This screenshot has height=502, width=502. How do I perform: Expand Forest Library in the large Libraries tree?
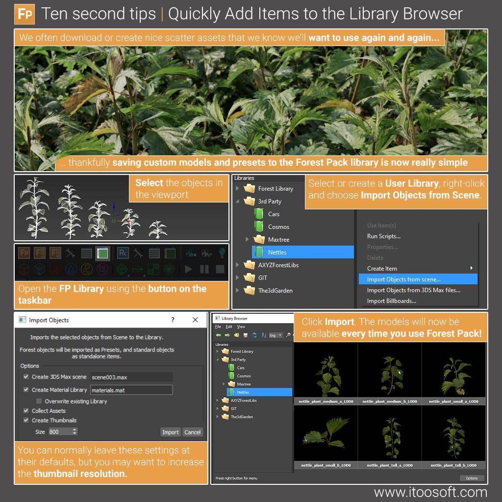(237, 188)
